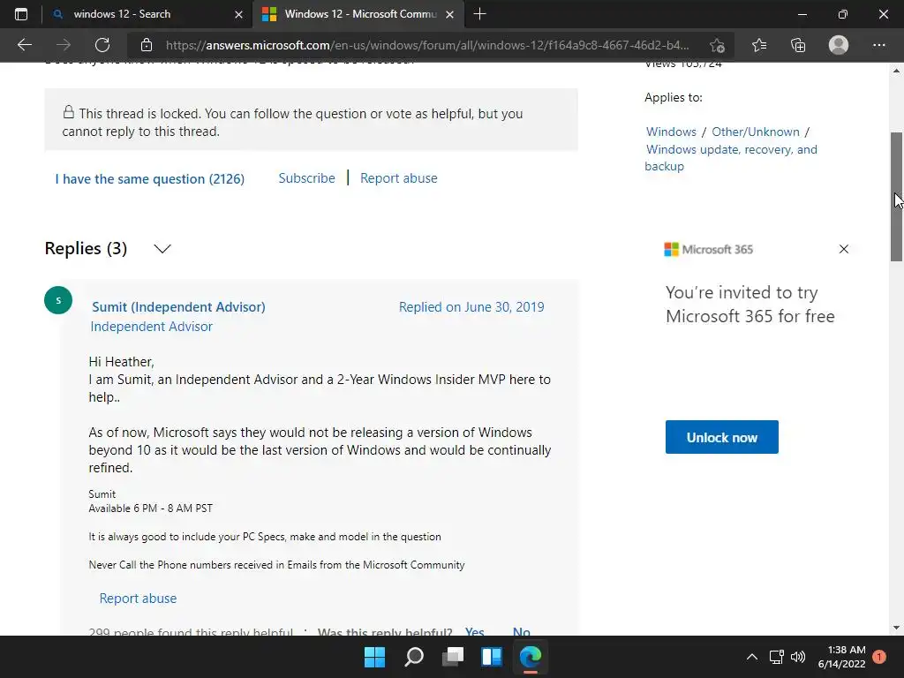This screenshot has width=904, height=678.
Task: Click the scrollbar up arrow
Action: [x=897, y=71]
